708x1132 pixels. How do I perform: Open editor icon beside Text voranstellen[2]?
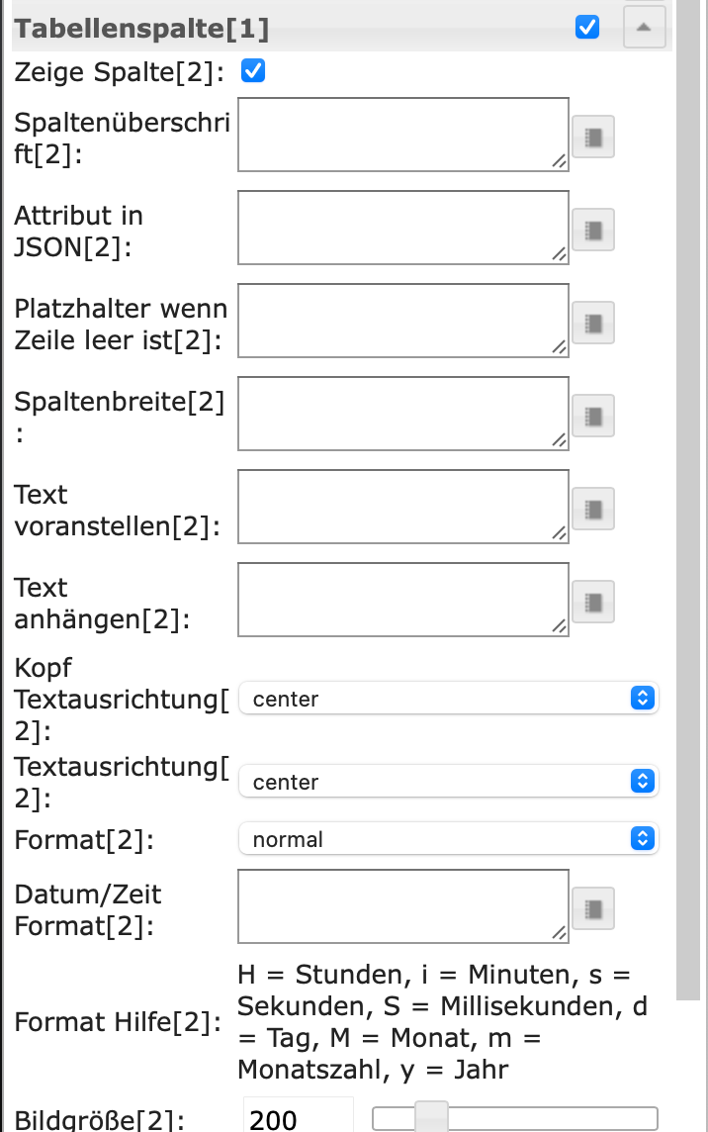[x=593, y=509]
